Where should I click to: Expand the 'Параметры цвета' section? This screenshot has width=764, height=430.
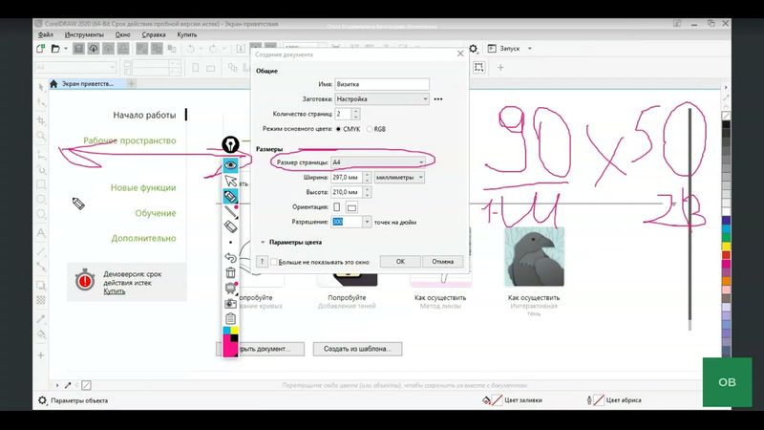tap(263, 243)
